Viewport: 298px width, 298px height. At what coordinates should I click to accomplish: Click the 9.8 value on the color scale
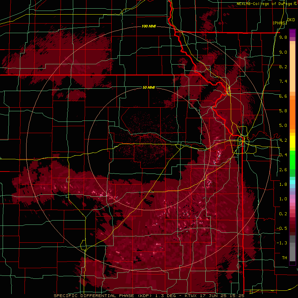point(283,37)
